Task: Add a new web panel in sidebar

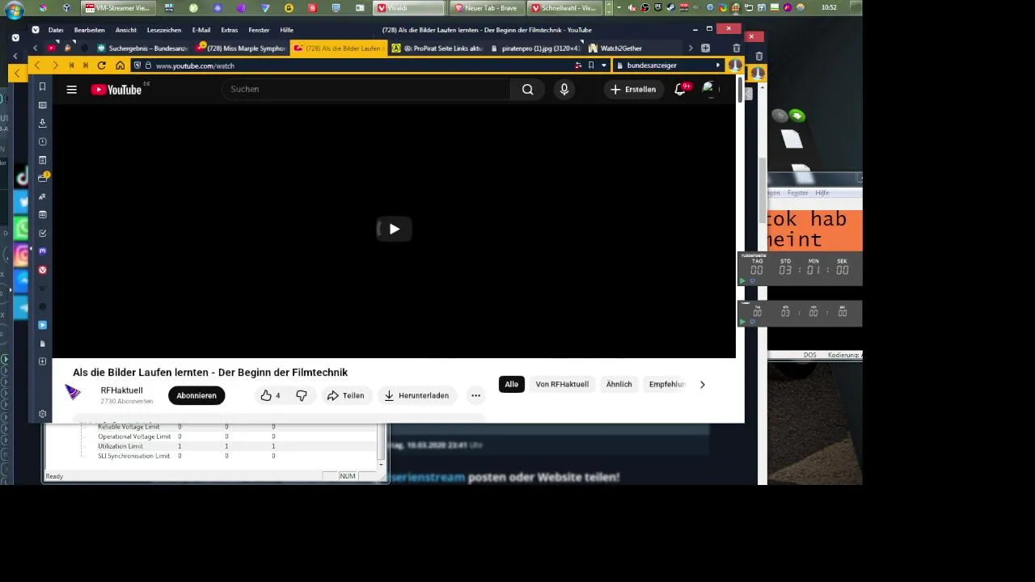Action: tap(43, 361)
